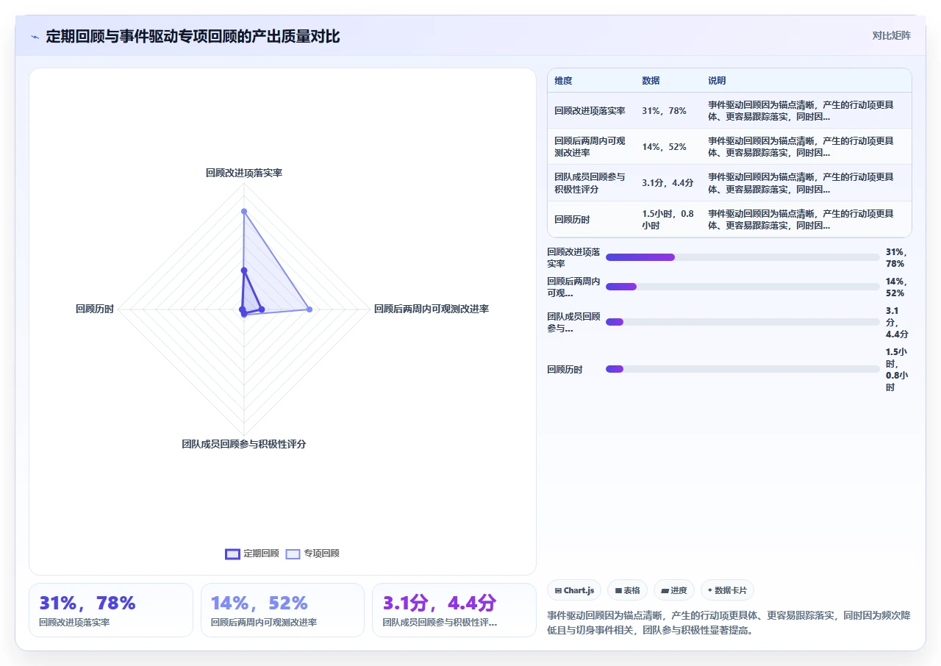This screenshot has height=666, width=941.
Task: Click radar axis label 回顾改进项落实率
Action: tap(244, 173)
